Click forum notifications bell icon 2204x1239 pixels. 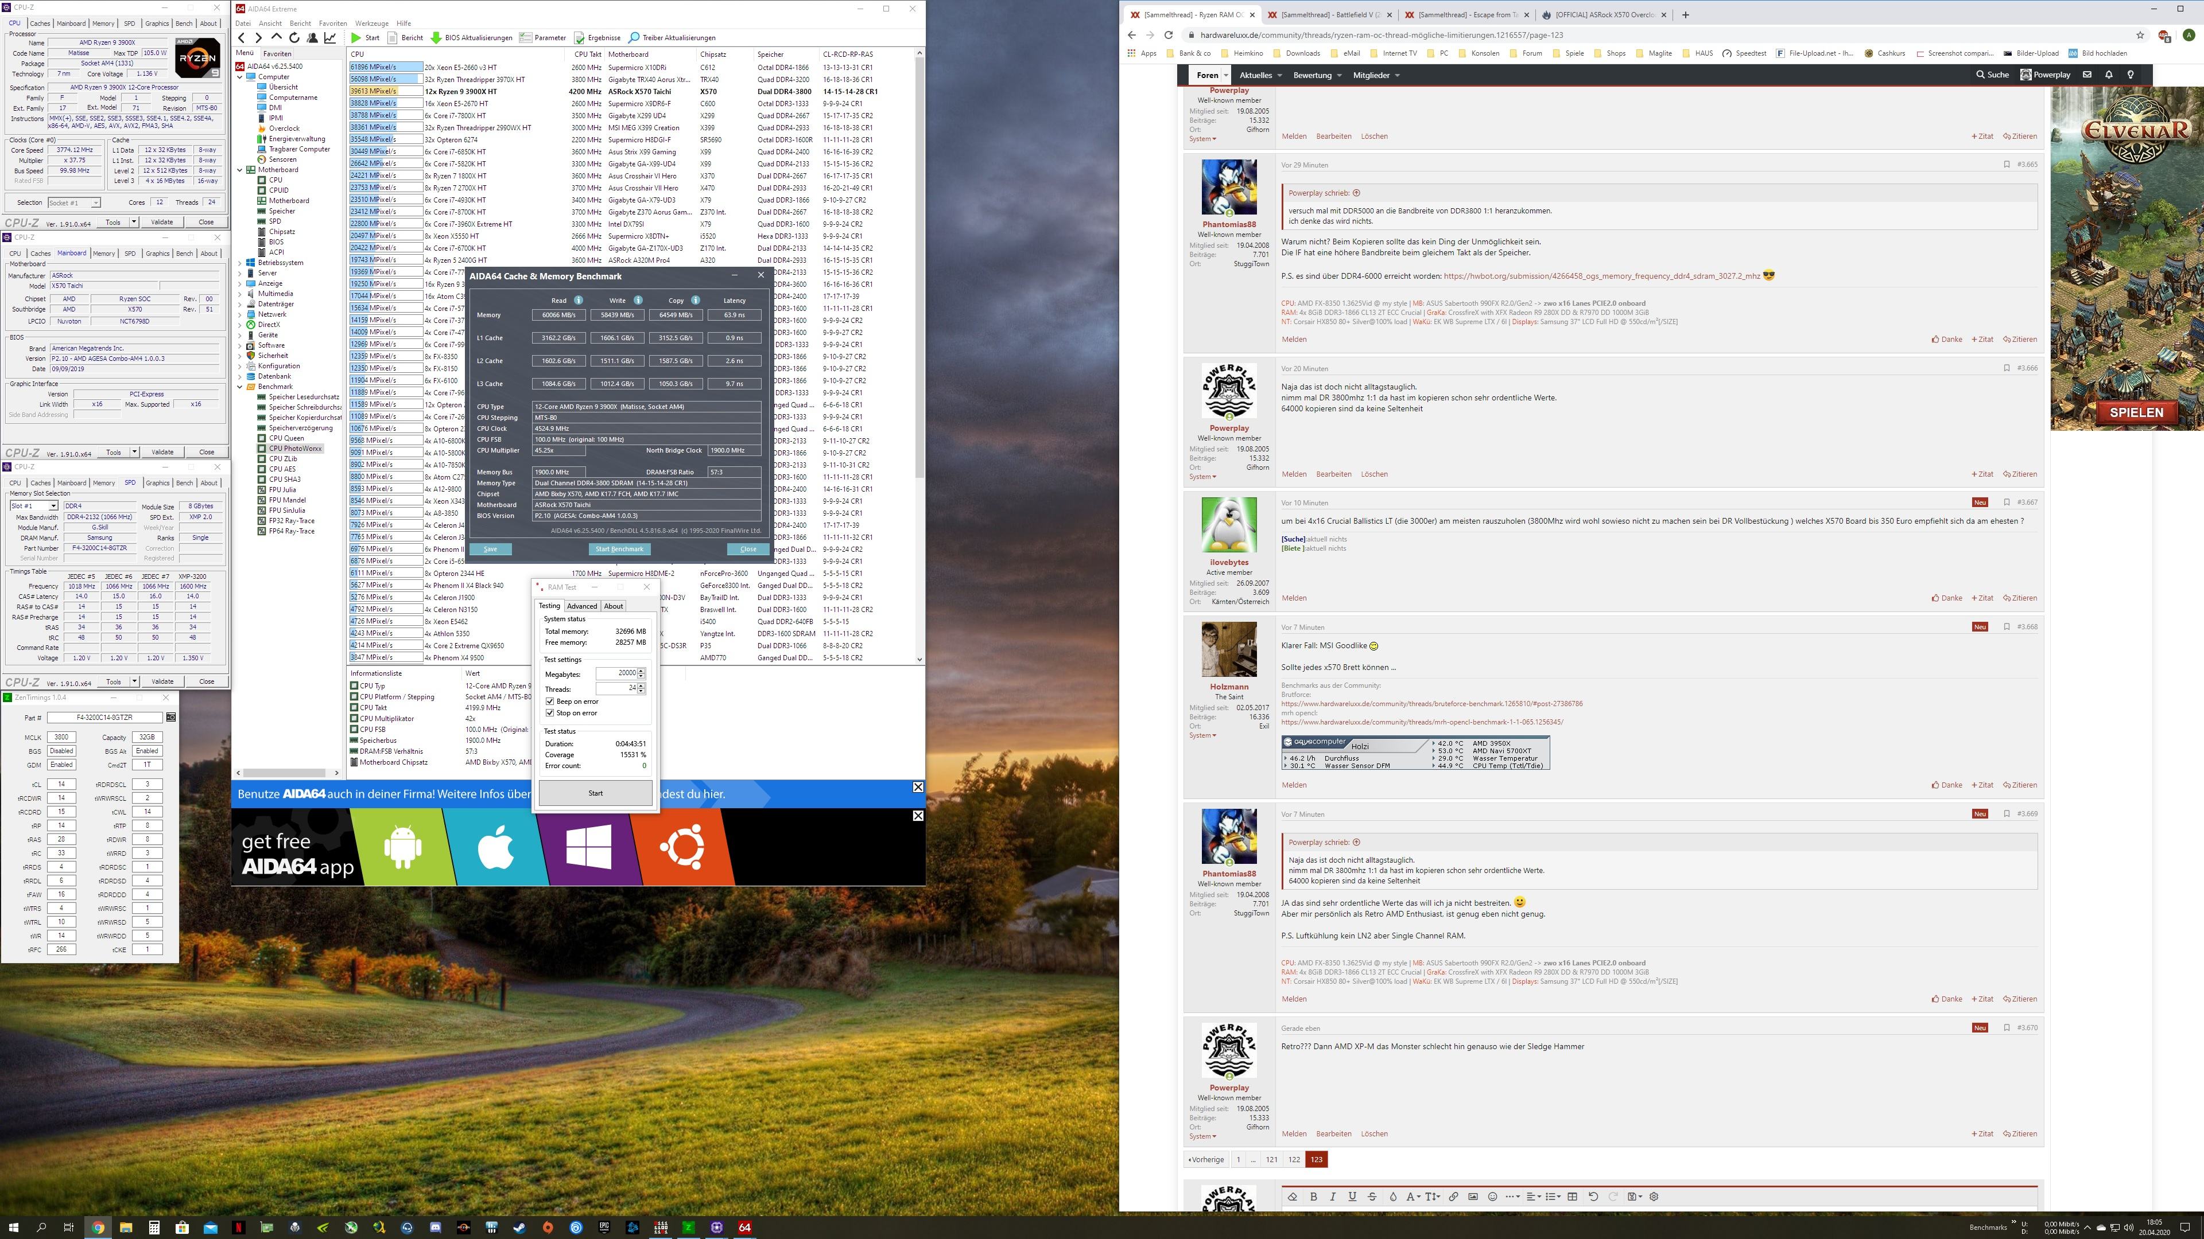point(2108,75)
